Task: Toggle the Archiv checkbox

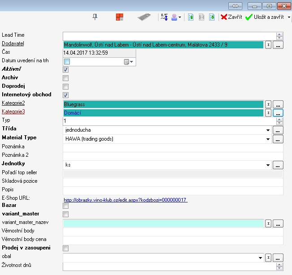Action: [x=65, y=78]
